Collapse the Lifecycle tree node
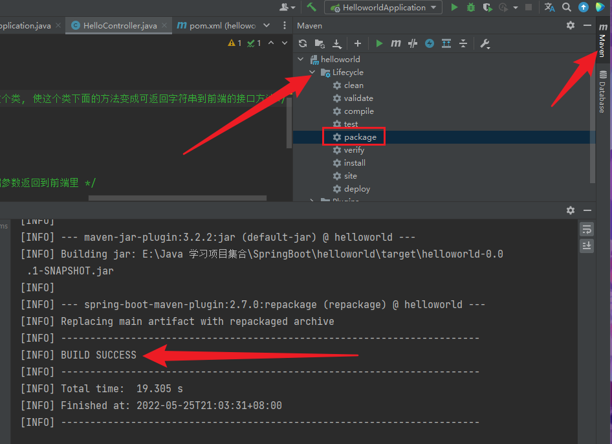The image size is (612, 444). pyautogui.click(x=313, y=72)
